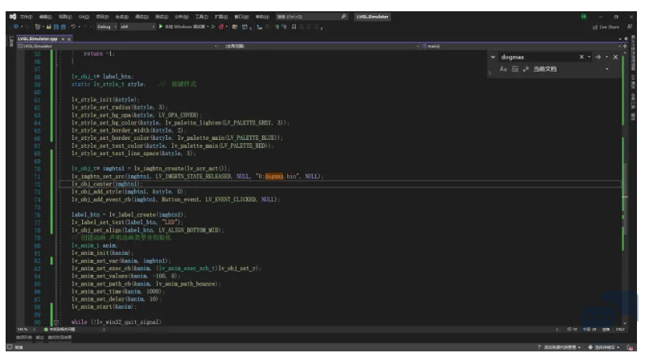Click the Save All toolbar icon

pos(63,27)
